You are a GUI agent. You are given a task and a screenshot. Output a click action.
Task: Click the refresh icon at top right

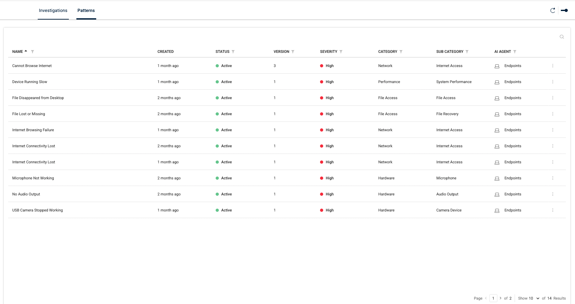(552, 10)
